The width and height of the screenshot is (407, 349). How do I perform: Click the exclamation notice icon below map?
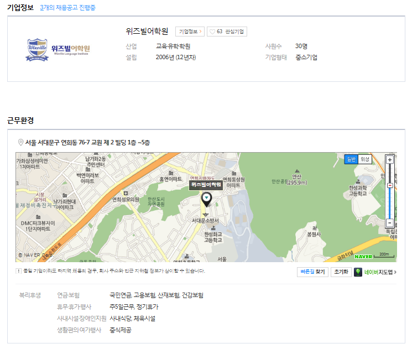pos(18,271)
